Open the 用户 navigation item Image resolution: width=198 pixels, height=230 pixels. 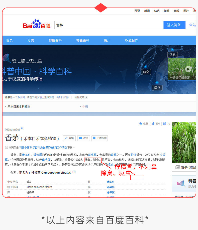coord(107,40)
